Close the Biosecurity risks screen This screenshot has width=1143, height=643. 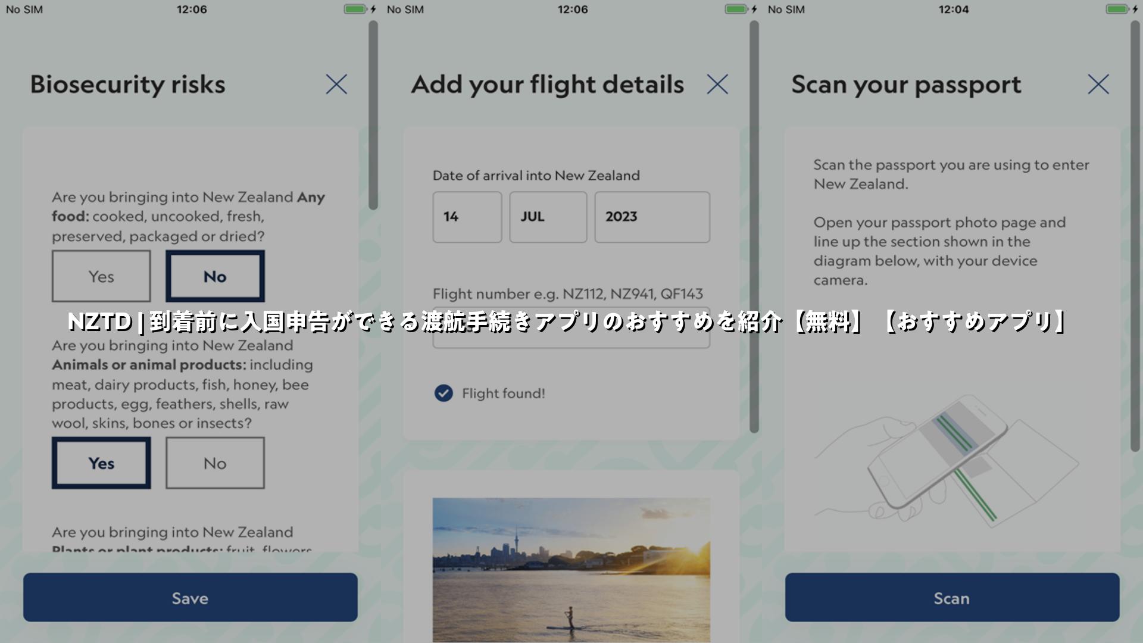point(336,85)
